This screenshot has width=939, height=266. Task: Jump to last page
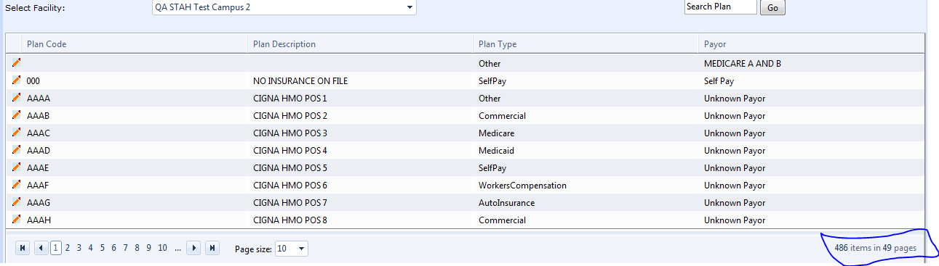[212, 248]
